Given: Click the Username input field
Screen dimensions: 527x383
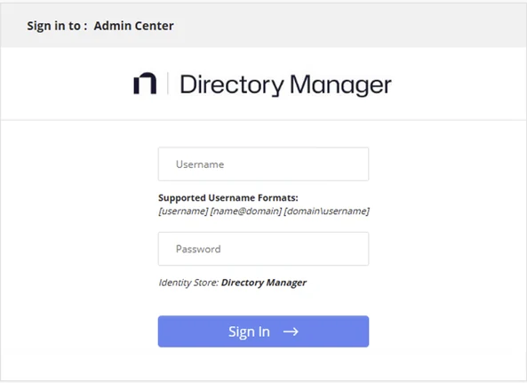Looking at the screenshot, I should tap(263, 164).
